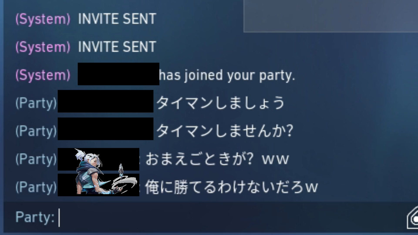
Task: Click the (System) tag on the topmost message
Action: [43, 19]
